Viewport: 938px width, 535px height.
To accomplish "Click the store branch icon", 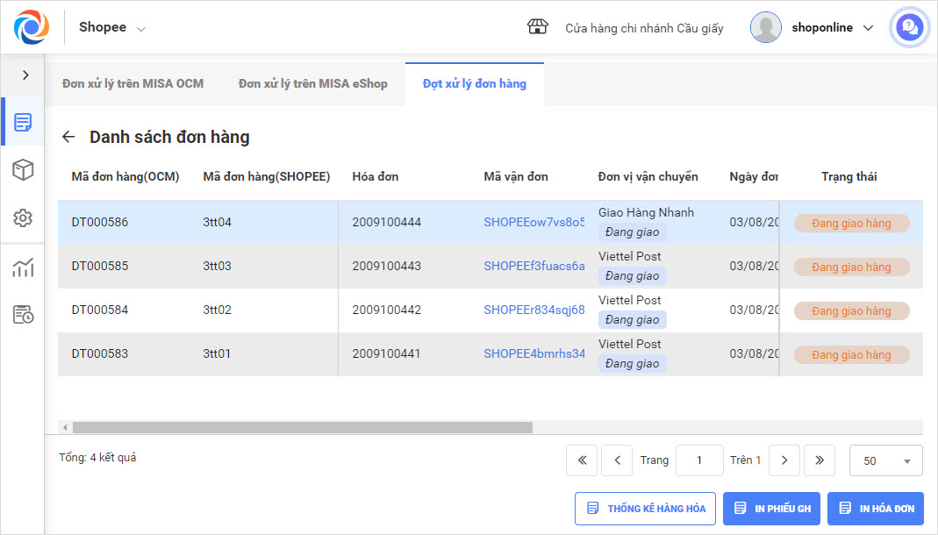I will pos(537,27).
